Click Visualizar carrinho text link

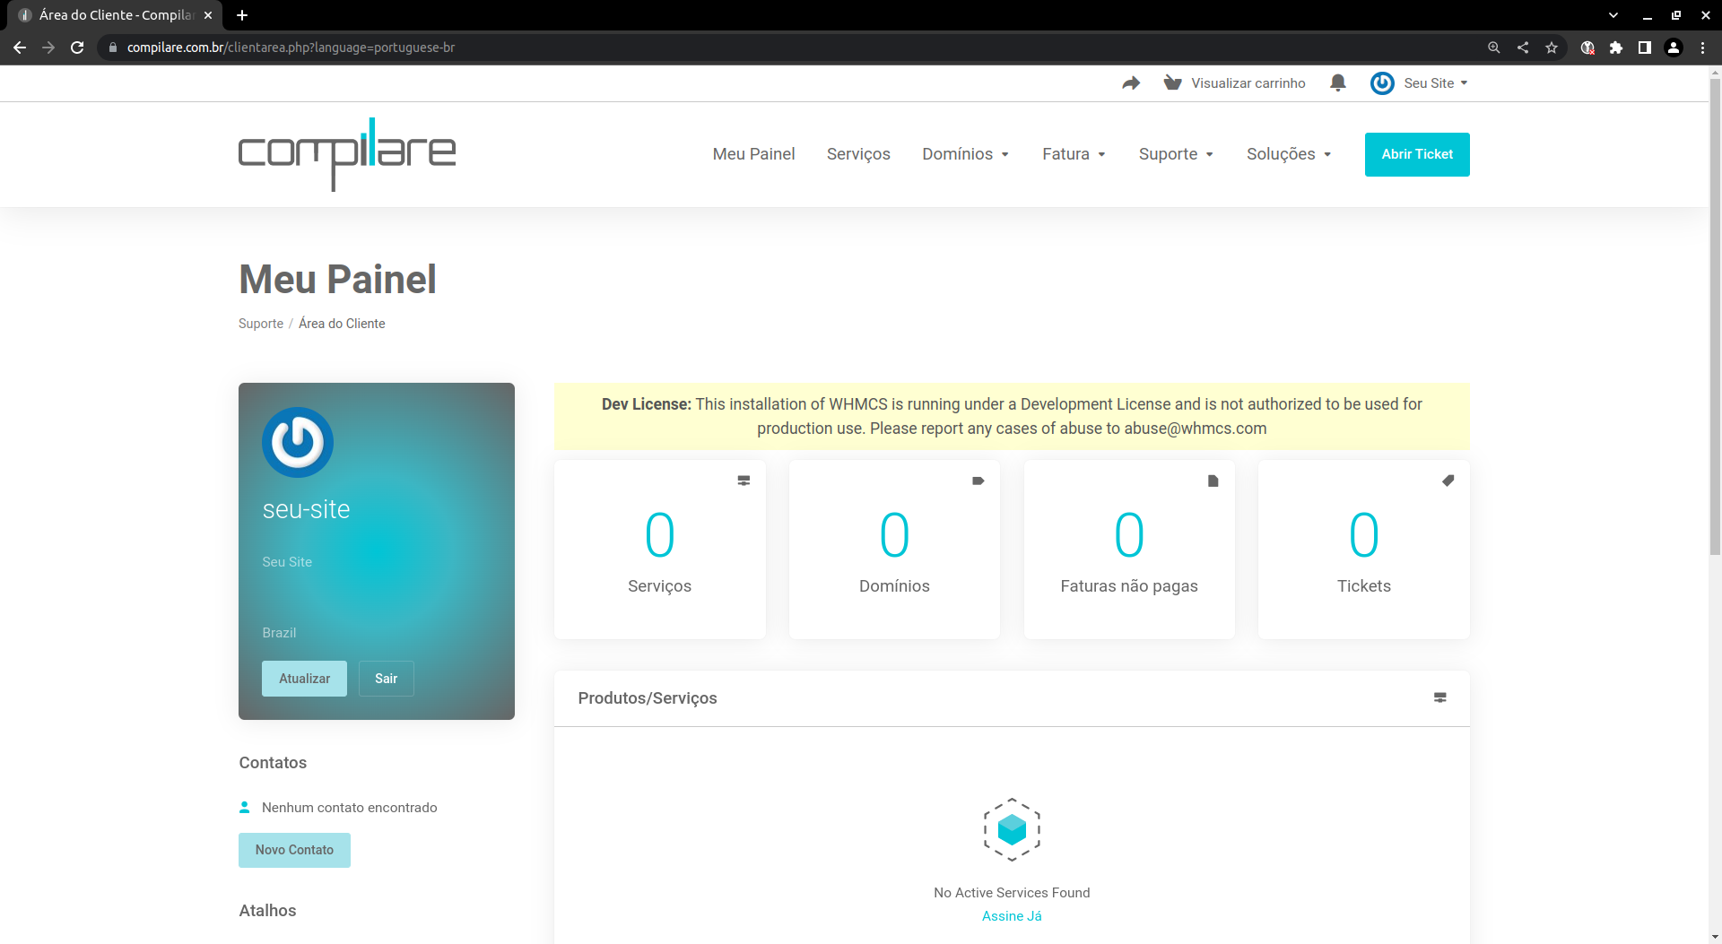coord(1248,83)
